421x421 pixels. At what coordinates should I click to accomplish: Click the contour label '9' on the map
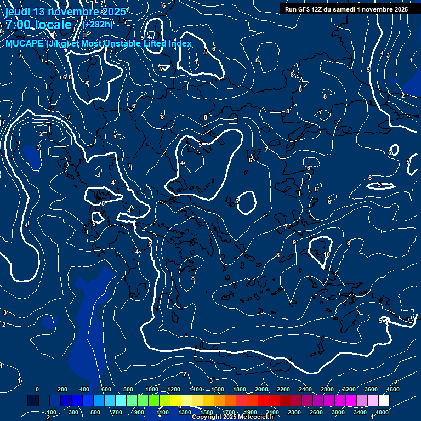[294, 242]
